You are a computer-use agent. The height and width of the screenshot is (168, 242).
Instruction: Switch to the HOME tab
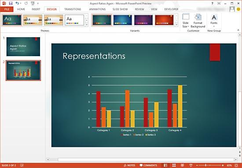click(x=21, y=9)
